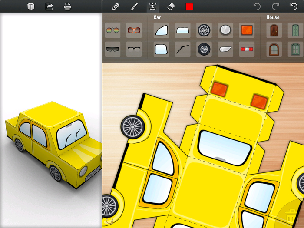Choose the windshield wiper sticker

[182, 49]
